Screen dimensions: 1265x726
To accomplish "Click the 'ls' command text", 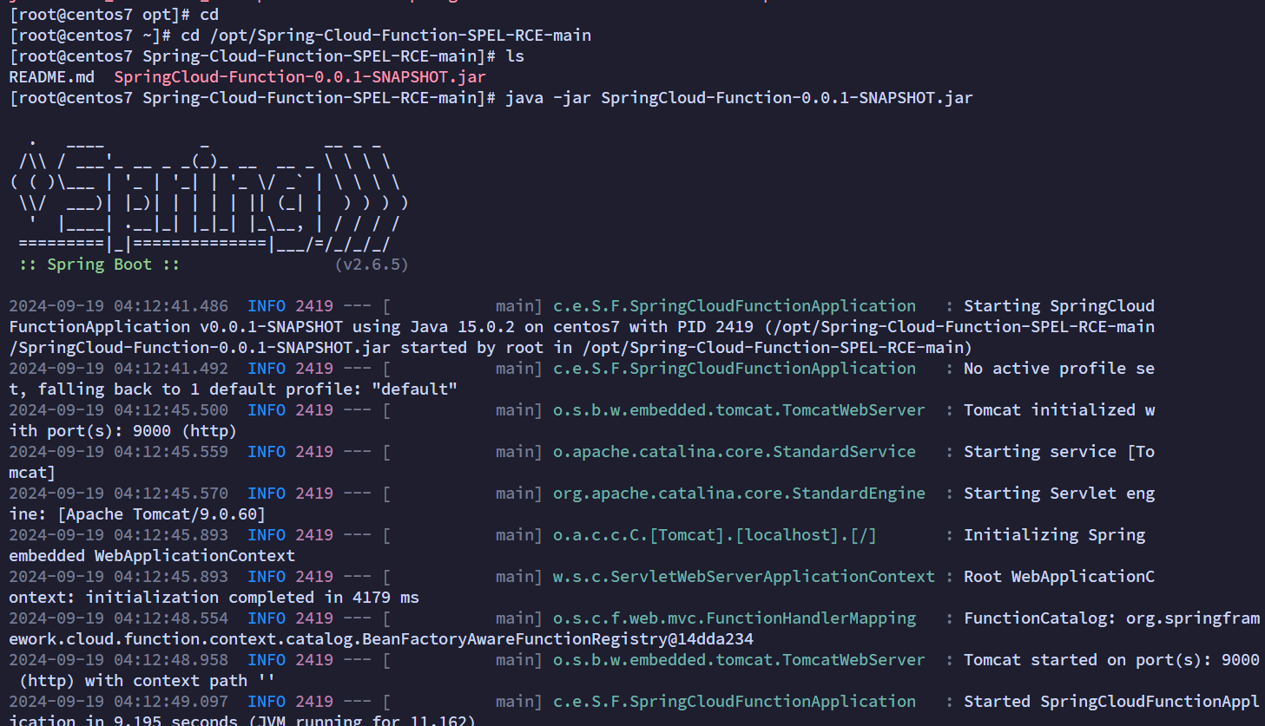I will point(515,56).
